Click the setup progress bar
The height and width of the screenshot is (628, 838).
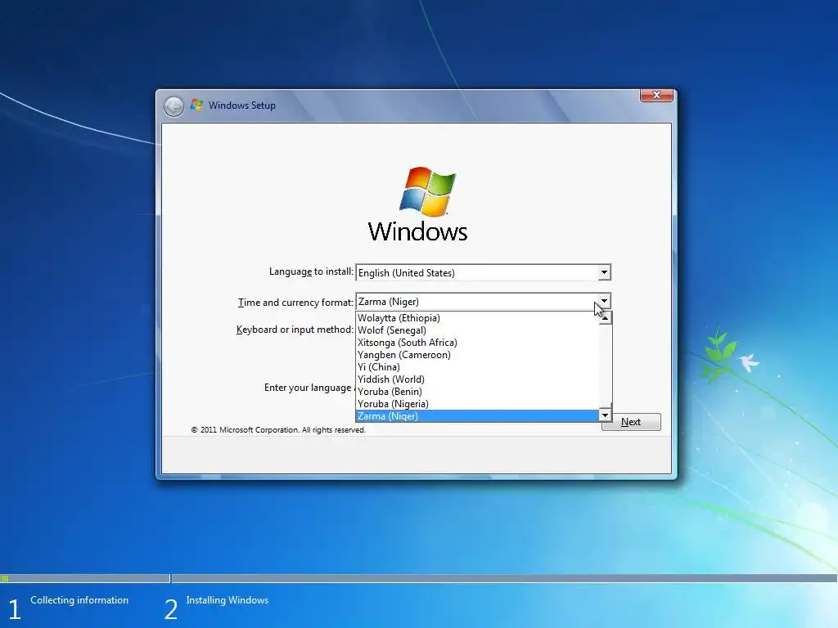(x=419, y=578)
